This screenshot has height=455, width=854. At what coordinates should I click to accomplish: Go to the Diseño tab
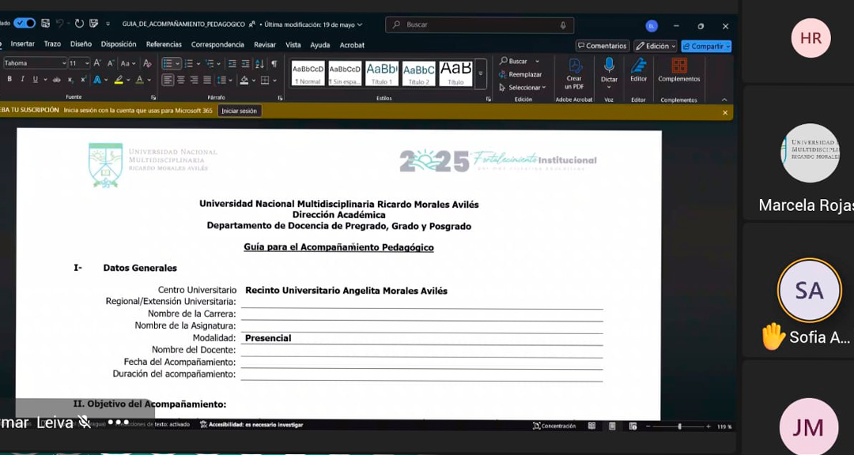[x=81, y=44]
